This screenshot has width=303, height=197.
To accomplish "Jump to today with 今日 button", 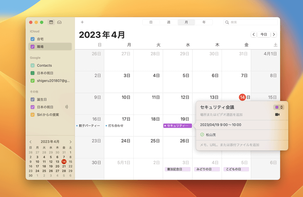I will [264, 34].
